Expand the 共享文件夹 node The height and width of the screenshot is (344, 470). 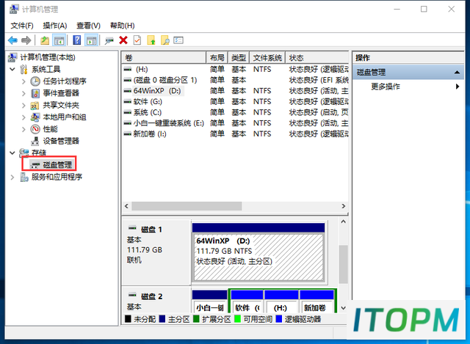(x=23, y=105)
